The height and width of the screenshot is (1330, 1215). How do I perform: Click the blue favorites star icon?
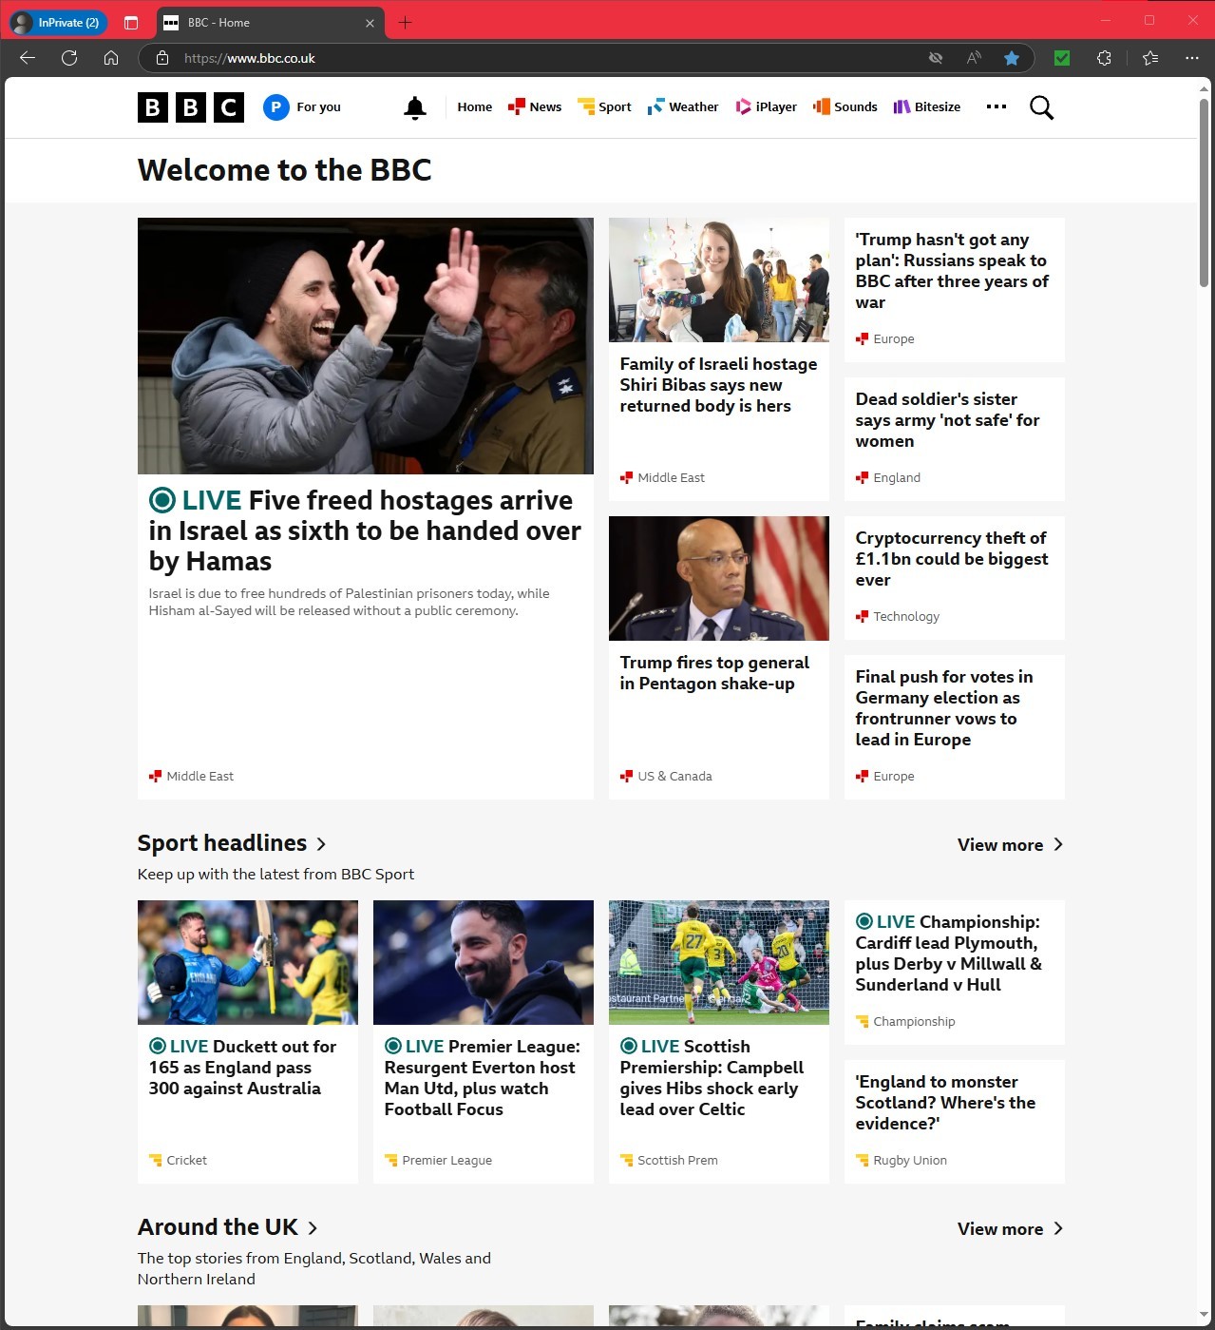click(1012, 58)
